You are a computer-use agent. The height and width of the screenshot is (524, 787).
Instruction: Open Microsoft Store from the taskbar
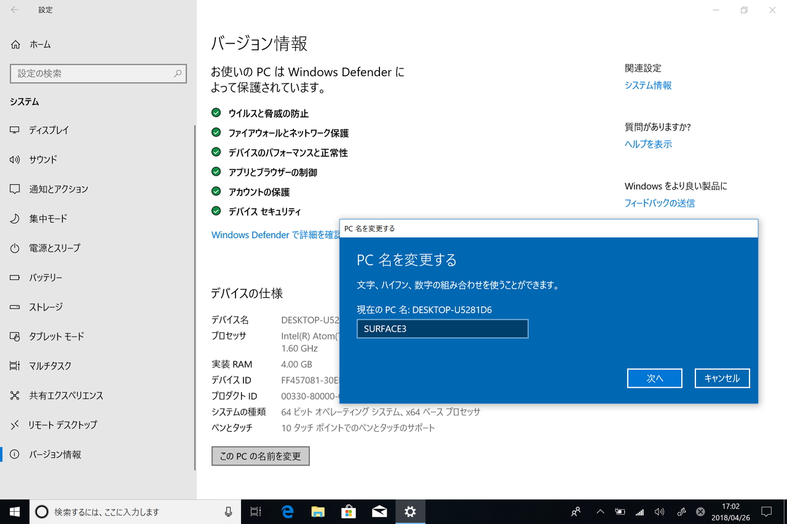(x=349, y=512)
